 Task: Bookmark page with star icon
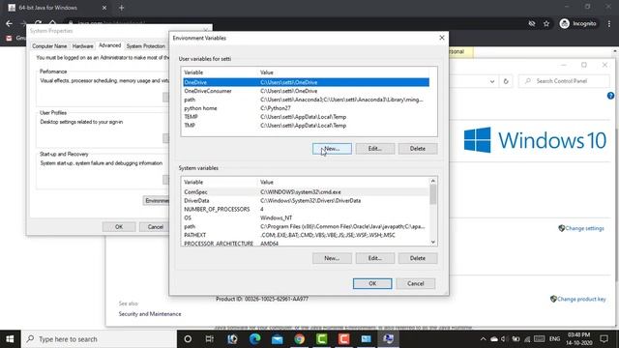[546, 23]
